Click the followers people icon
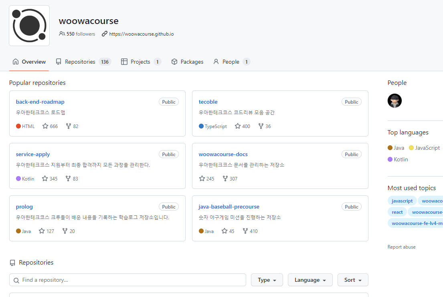 (x=62, y=34)
